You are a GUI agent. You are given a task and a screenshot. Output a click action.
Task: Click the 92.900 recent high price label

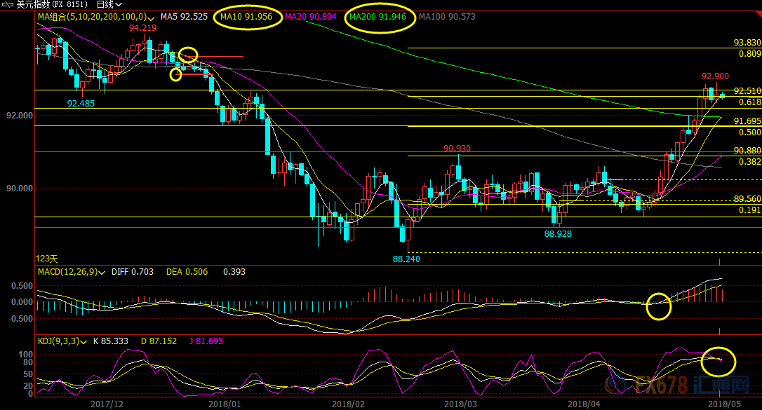715,76
